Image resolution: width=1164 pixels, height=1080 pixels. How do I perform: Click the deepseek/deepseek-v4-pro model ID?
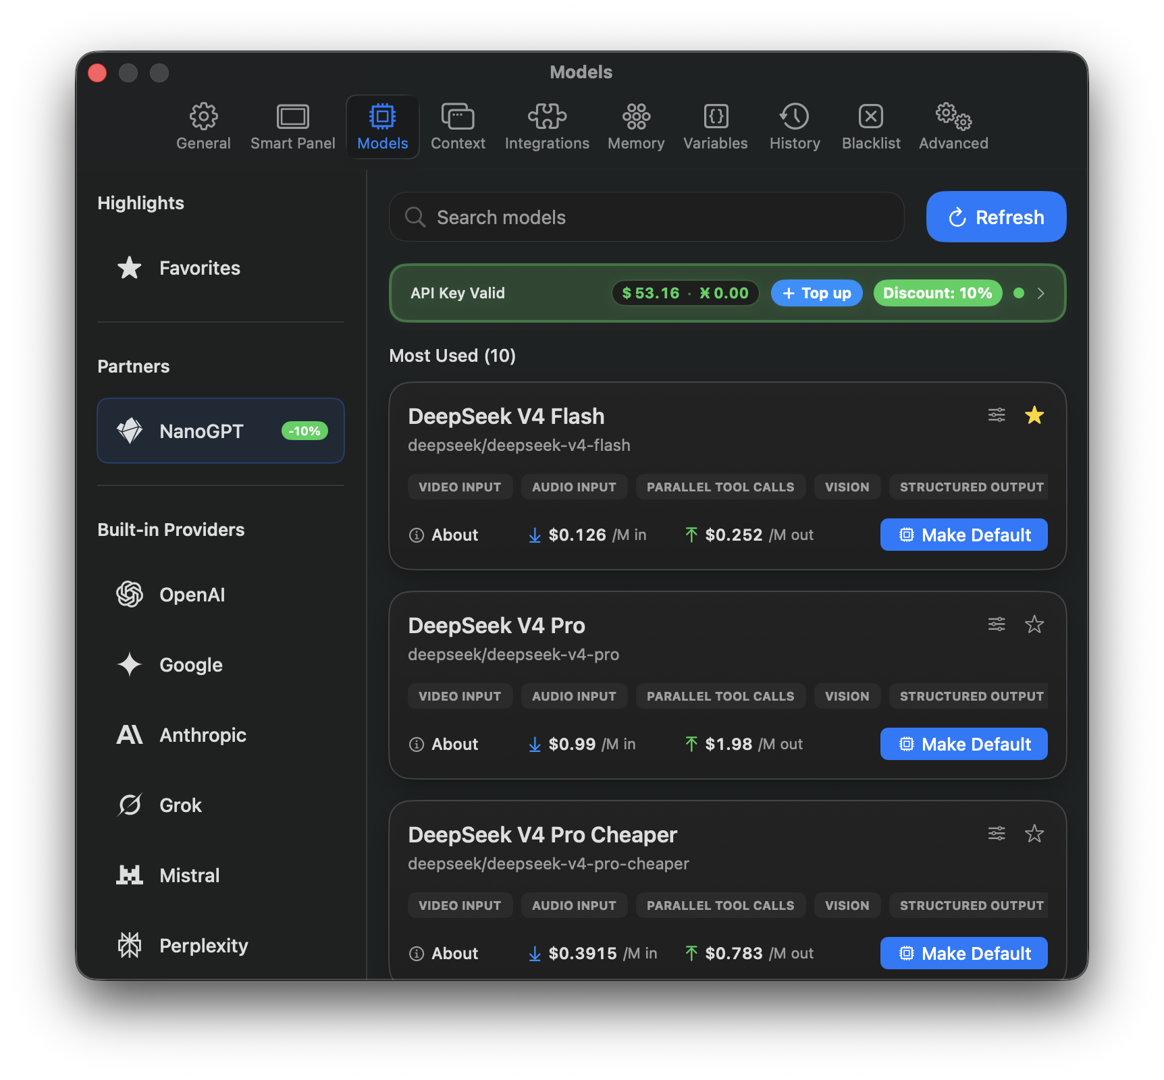coord(513,655)
